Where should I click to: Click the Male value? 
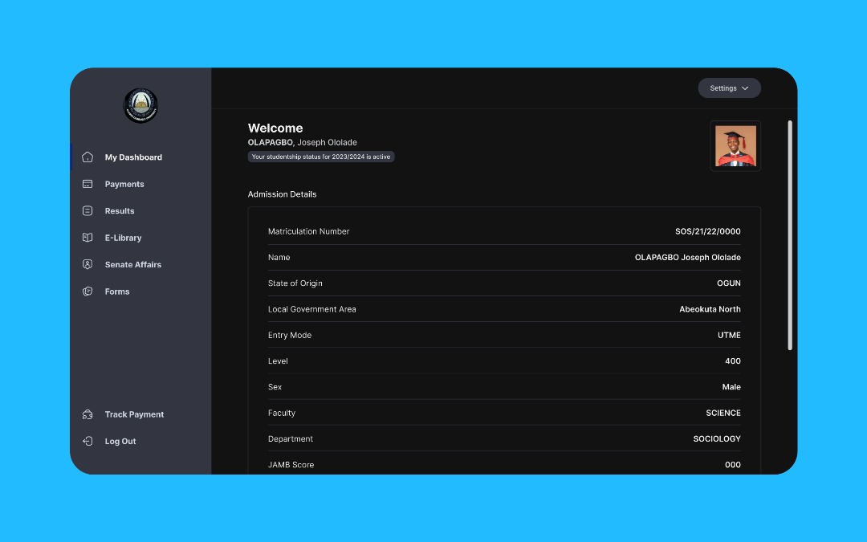pos(731,387)
